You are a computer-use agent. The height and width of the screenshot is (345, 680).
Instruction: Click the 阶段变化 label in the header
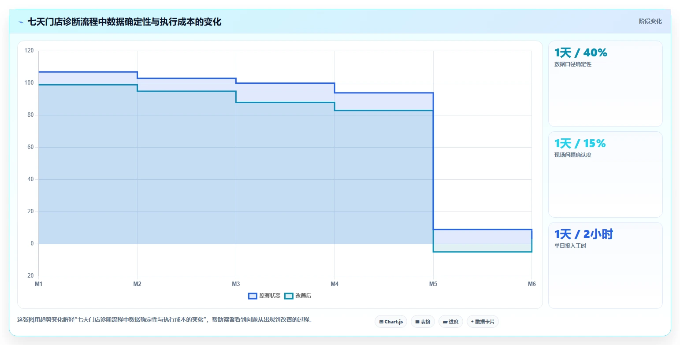click(650, 21)
